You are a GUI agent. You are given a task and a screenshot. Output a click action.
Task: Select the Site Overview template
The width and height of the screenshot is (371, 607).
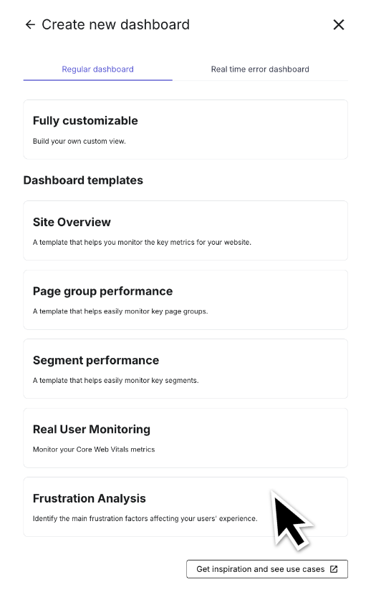coord(185,230)
